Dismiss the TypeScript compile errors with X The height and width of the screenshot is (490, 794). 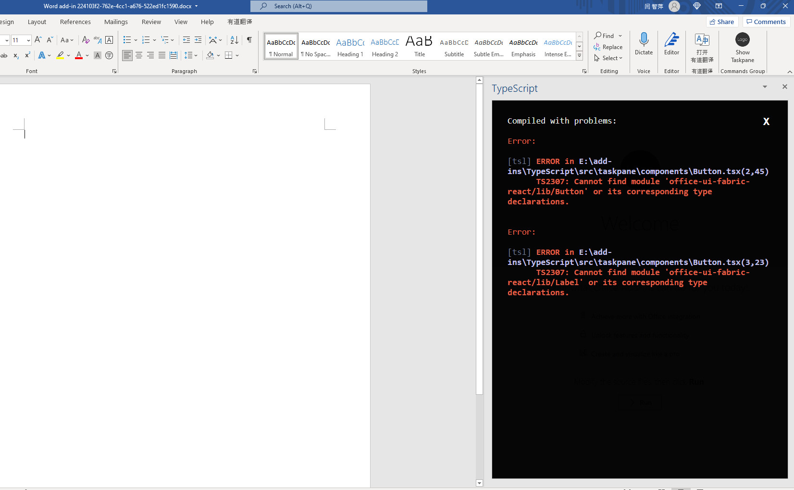pos(766,121)
